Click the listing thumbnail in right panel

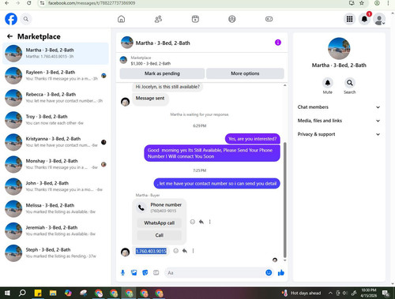coord(339,48)
